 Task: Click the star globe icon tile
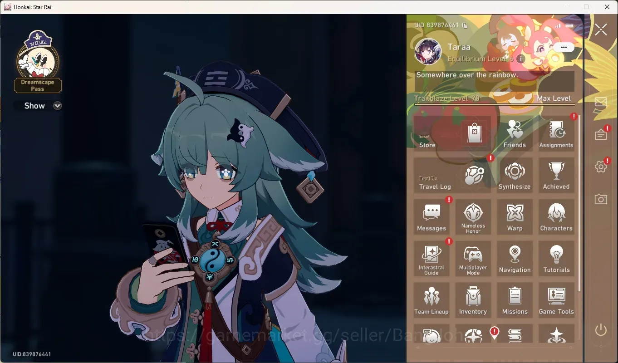click(473, 334)
